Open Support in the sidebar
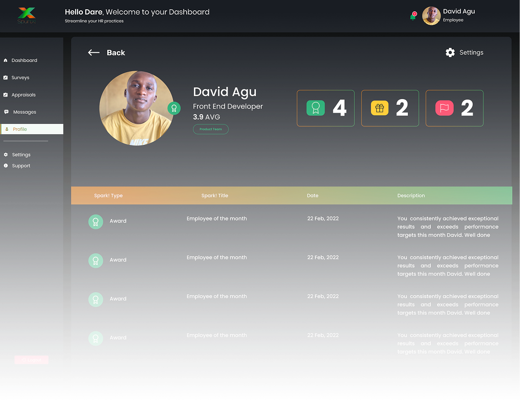This screenshot has width=520, height=402. tap(21, 166)
